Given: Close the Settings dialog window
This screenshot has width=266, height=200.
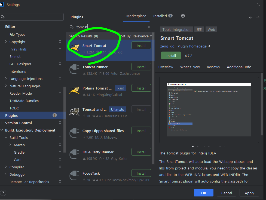Looking at the screenshot, I should coord(259,5).
